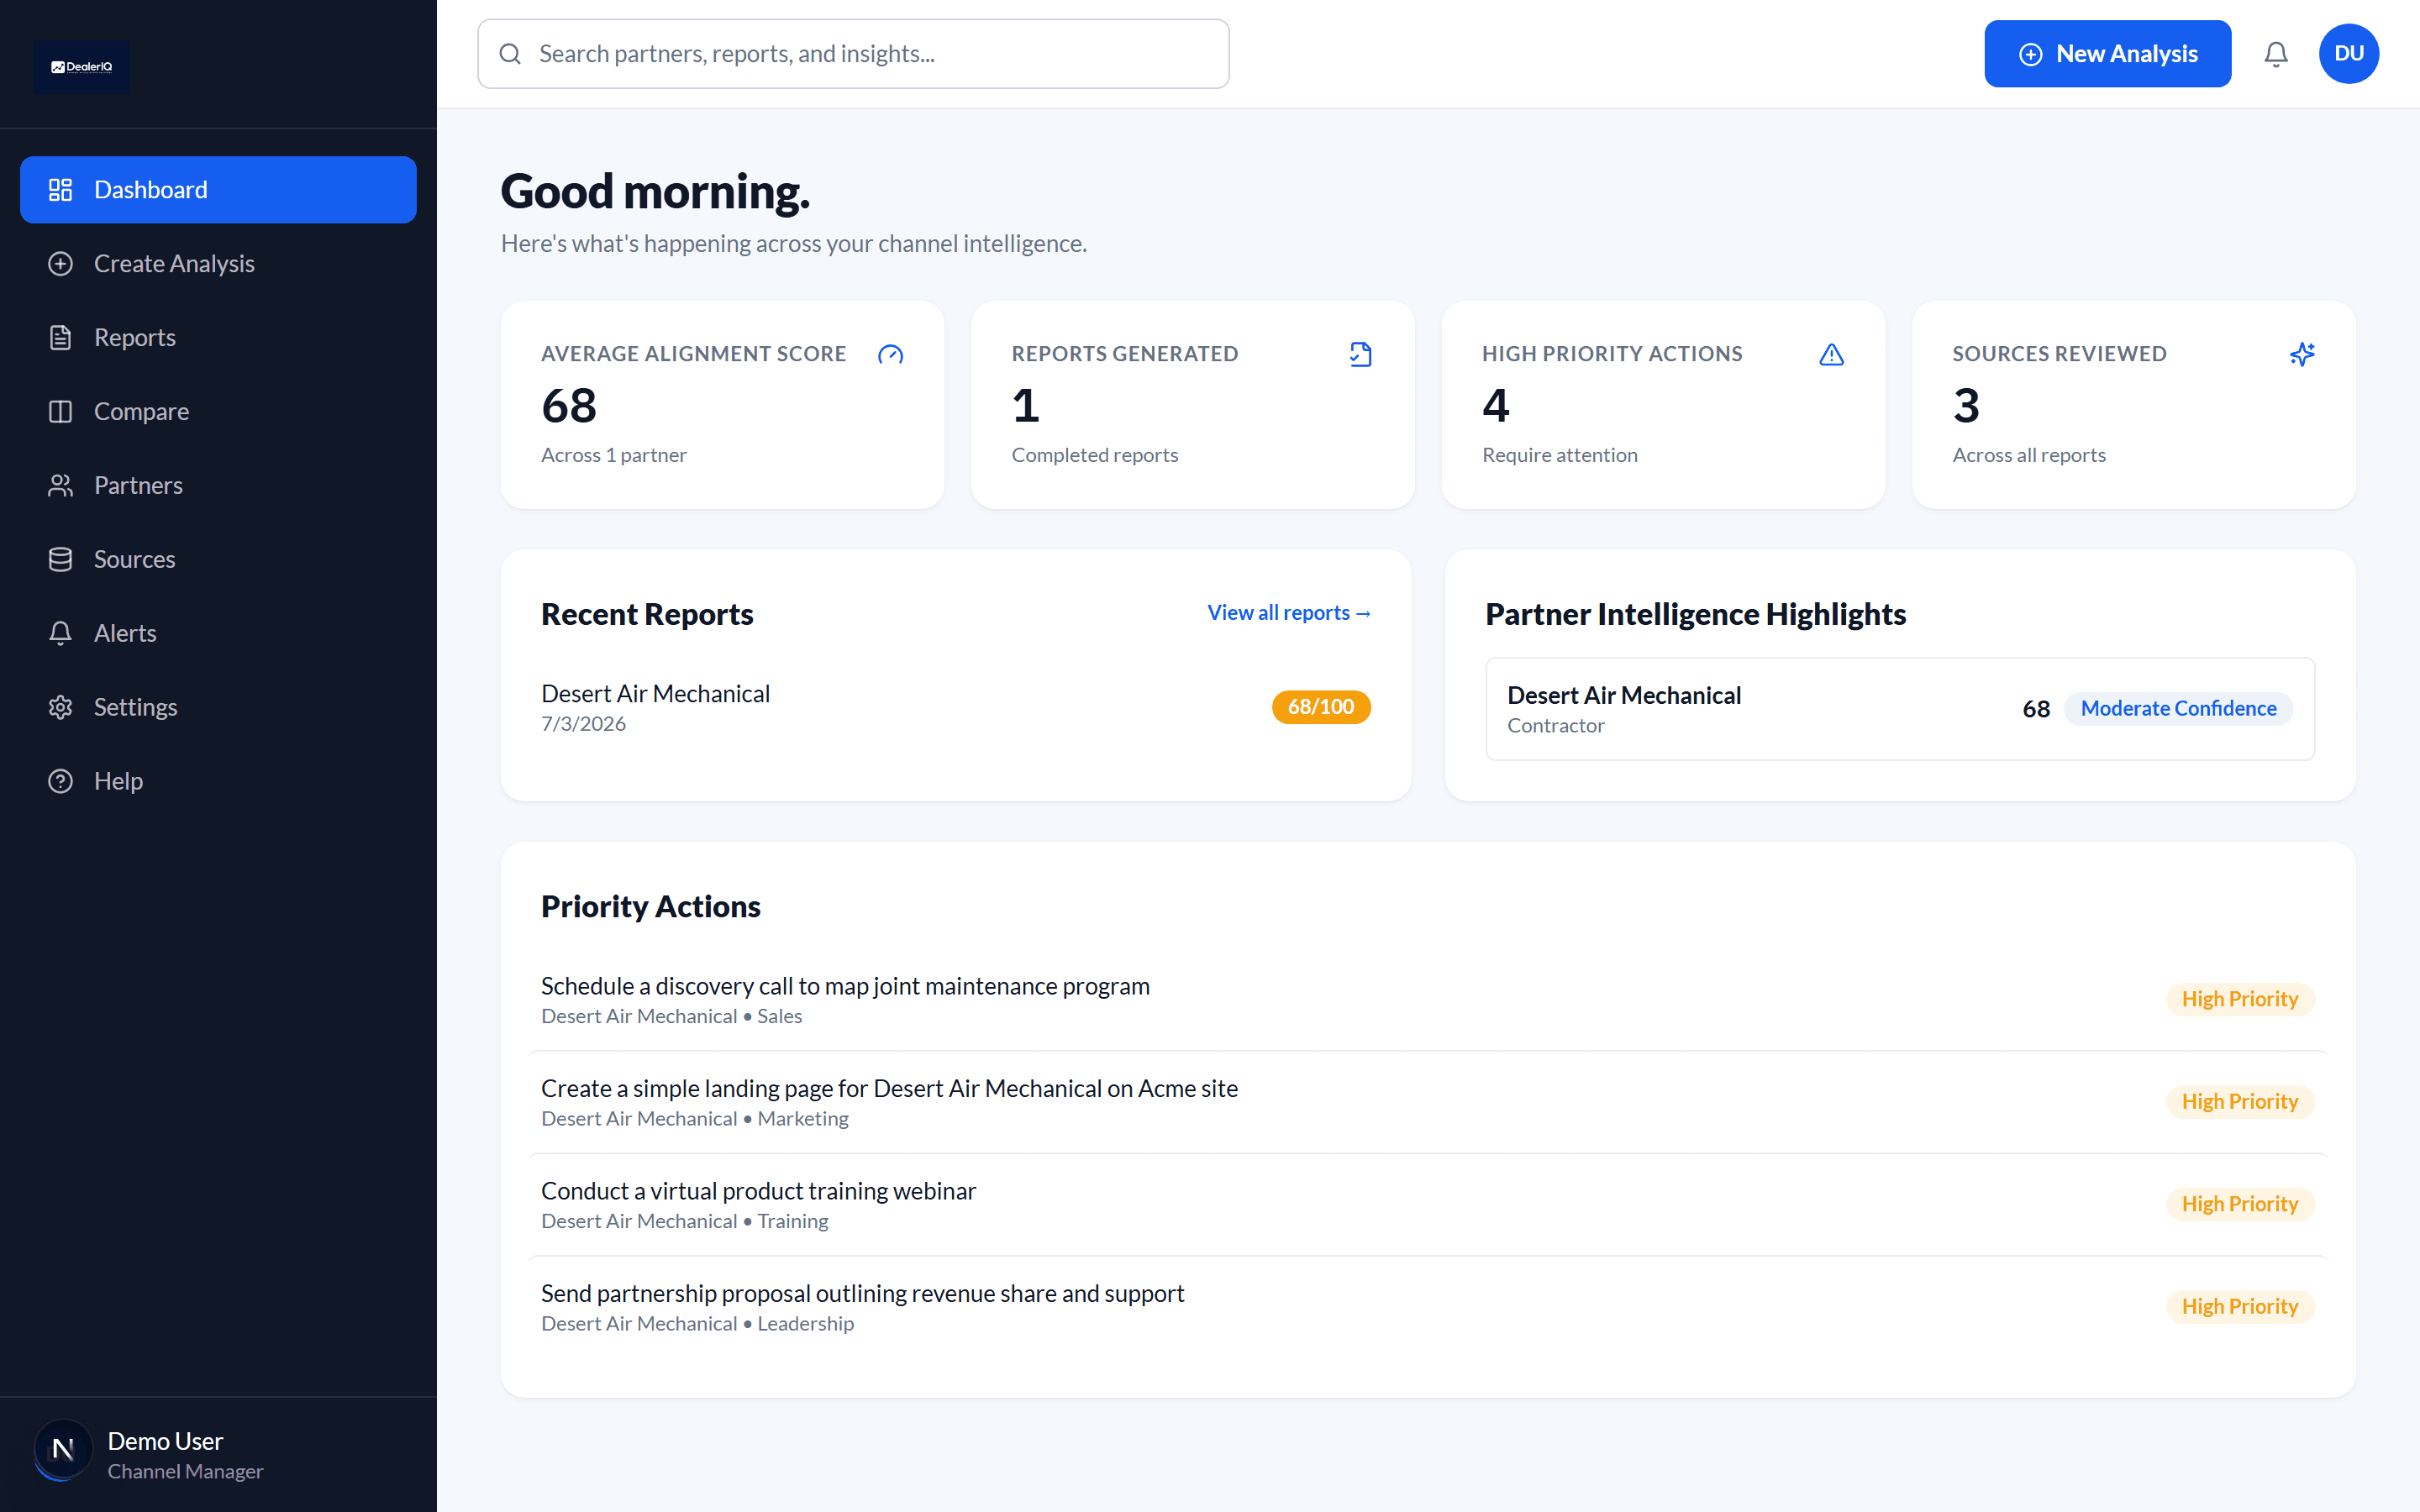Click the DealerIQ logo in sidebar
Viewport: 2420px width, 1512px height.
tap(82, 67)
